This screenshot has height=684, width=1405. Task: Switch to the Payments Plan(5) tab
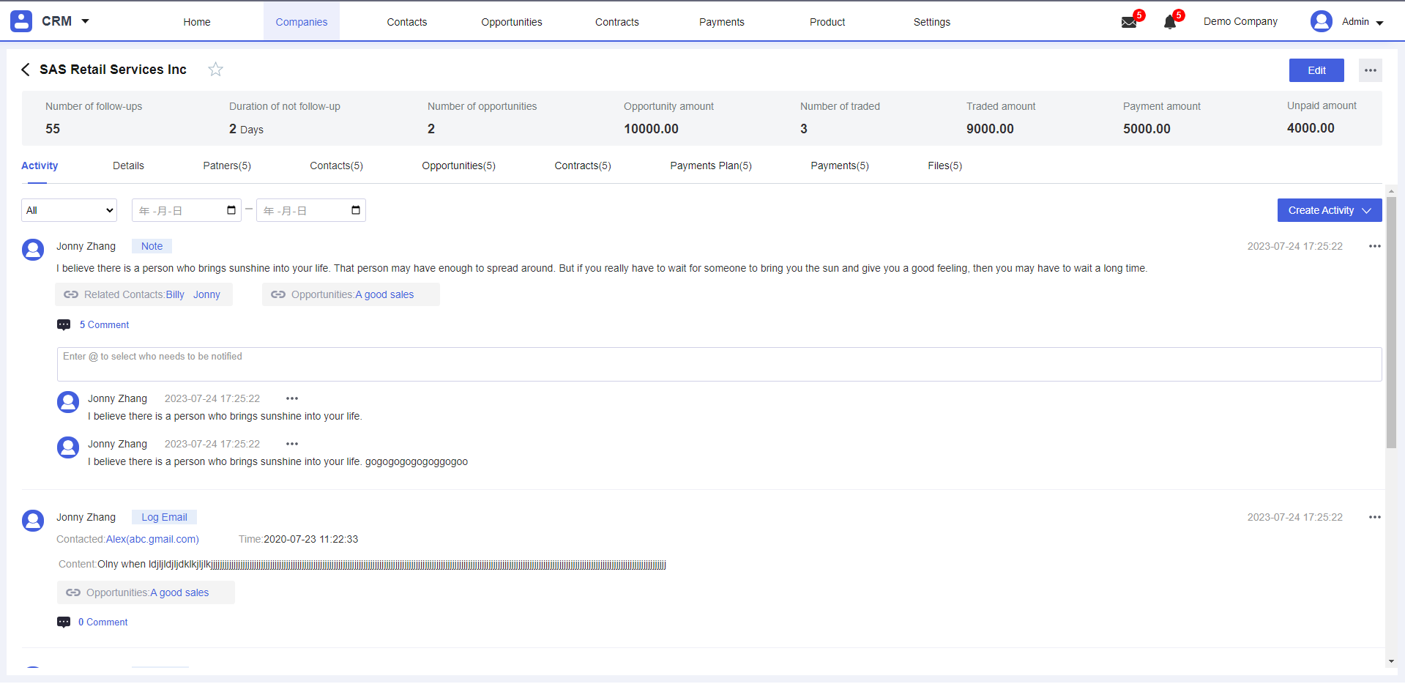pos(711,166)
